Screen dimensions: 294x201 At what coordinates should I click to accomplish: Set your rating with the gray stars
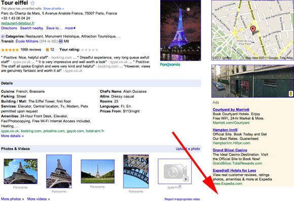90,50
